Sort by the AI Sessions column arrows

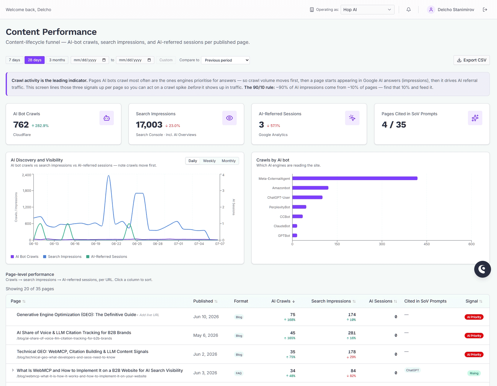point(395,301)
